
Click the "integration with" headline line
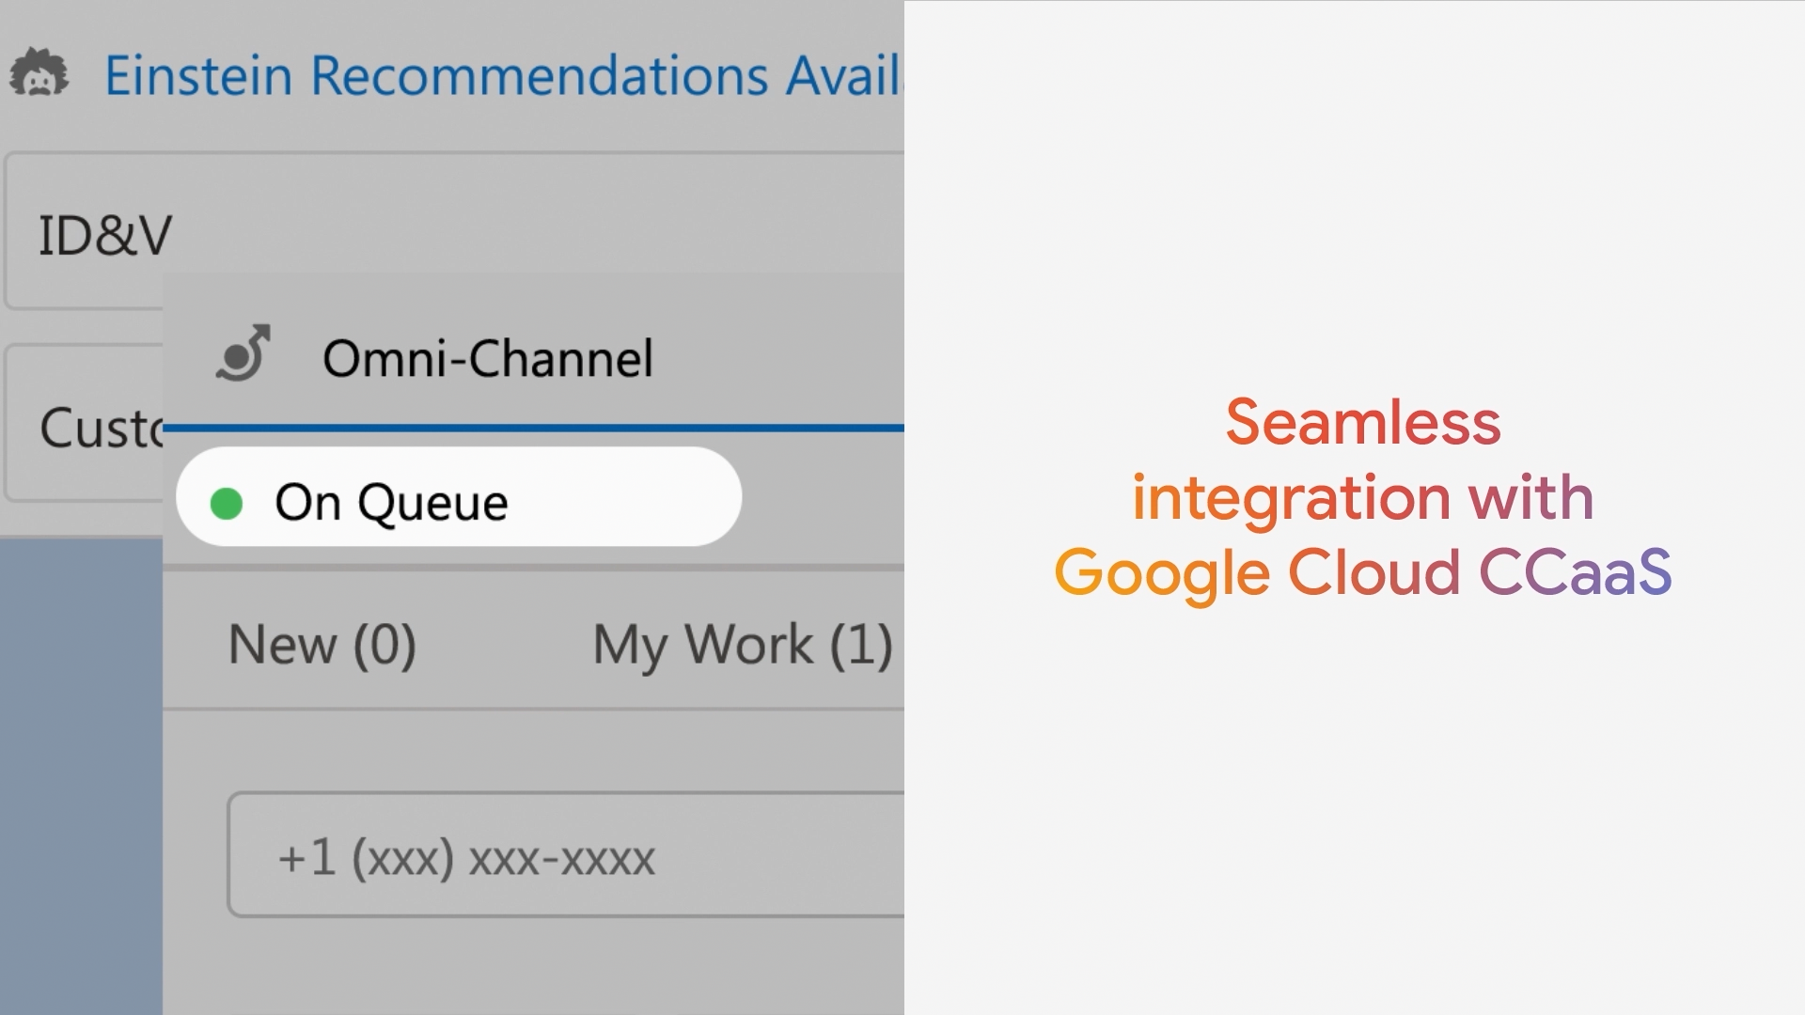tap(1362, 497)
